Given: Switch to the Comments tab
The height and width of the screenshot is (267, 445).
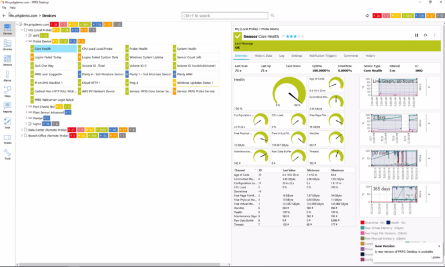Looking at the screenshot, I should 351,56.
